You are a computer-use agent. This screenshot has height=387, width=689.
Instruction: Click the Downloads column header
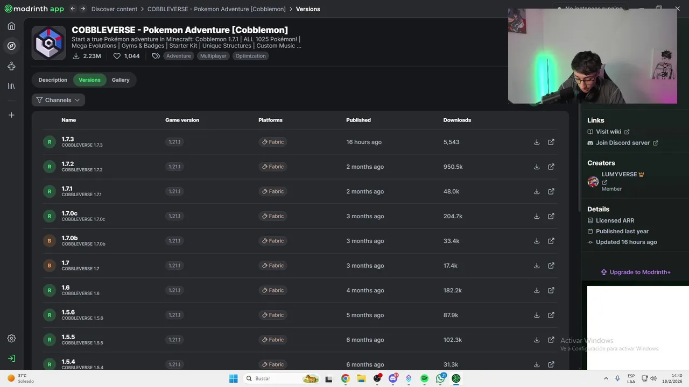tap(457, 120)
